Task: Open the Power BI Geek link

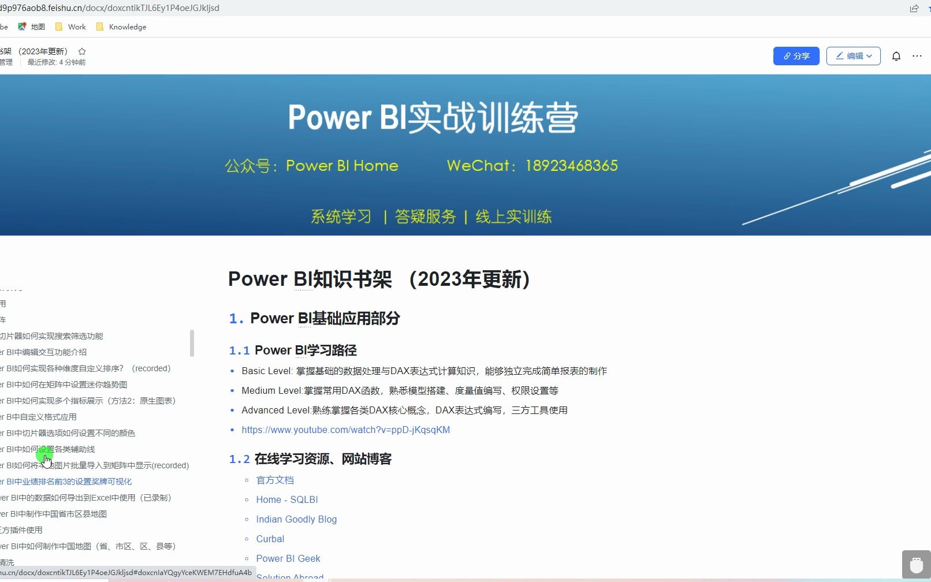Action: pyautogui.click(x=288, y=559)
